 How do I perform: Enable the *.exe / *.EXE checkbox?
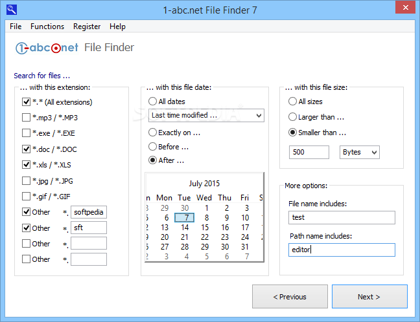pos(26,133)
